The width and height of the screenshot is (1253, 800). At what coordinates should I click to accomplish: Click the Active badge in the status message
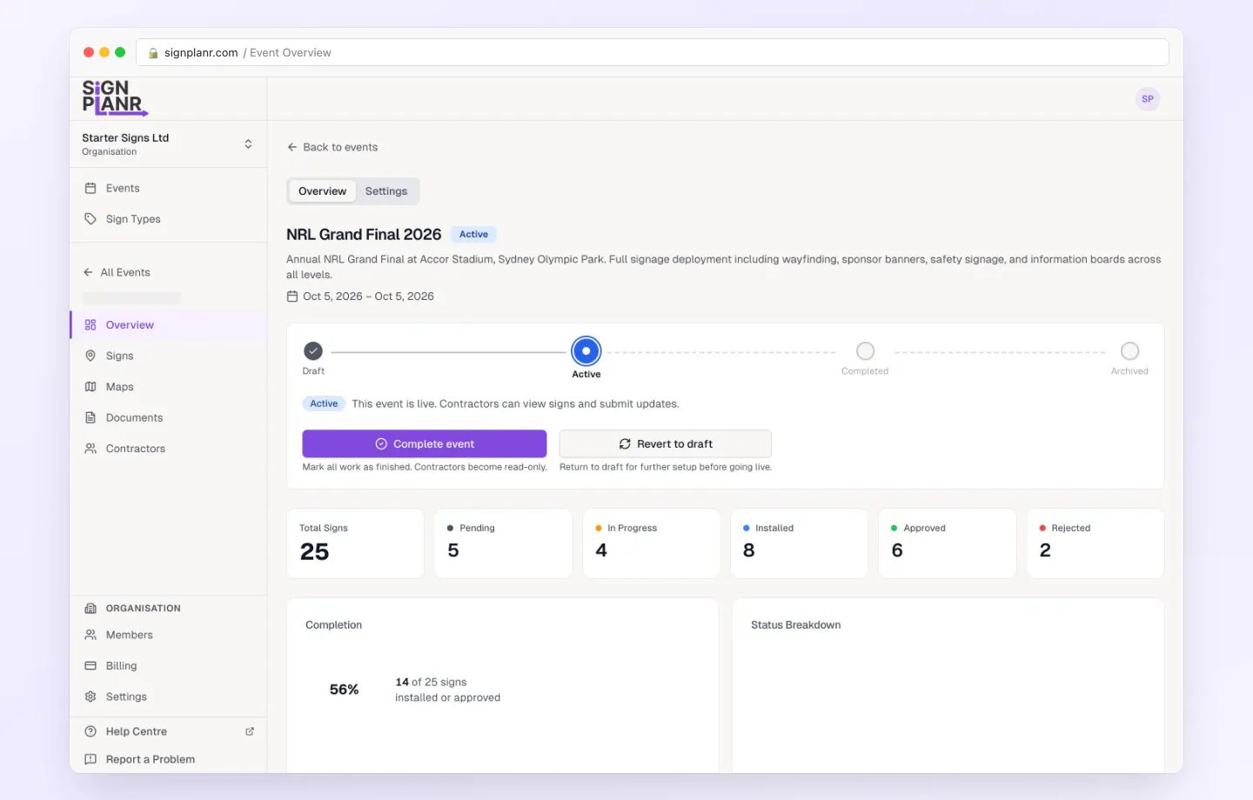(x=324, y=403)
